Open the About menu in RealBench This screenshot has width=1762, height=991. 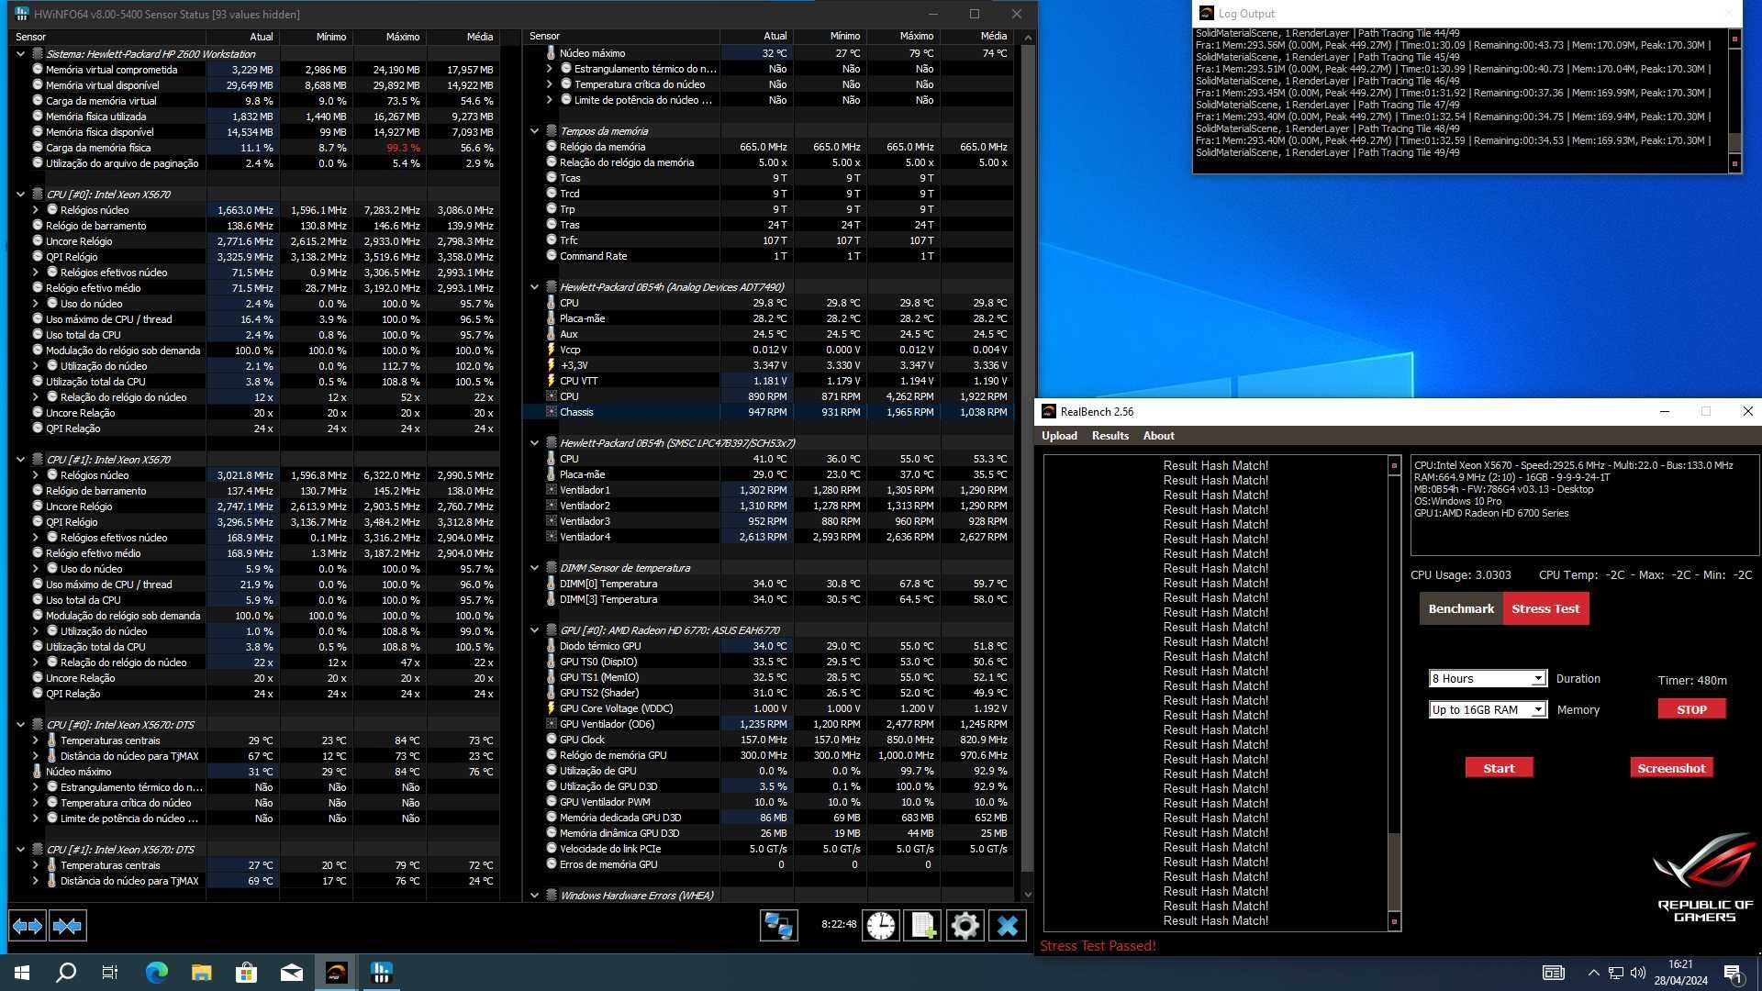(x=1158, y=436)
